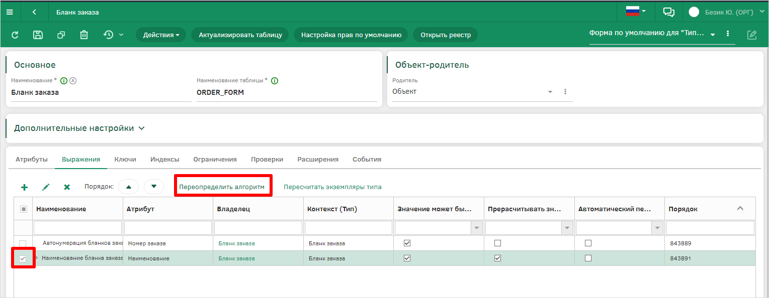Remove expression with the X icon
769x298 pixels.
click(x=67, y=187)
